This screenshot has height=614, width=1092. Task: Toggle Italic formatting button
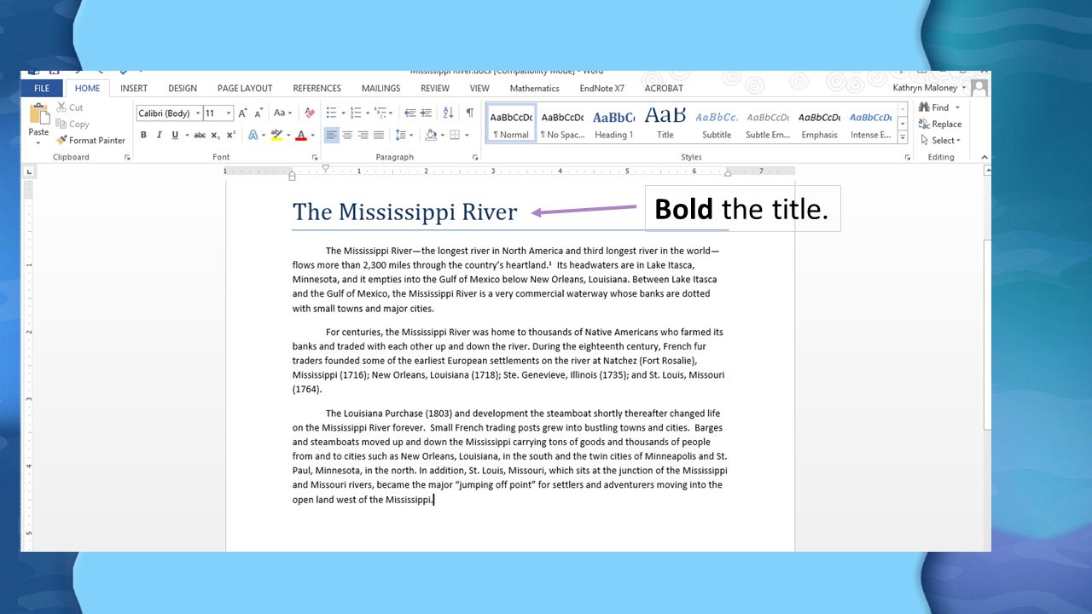pyautogui.click(x=159, y=135)
